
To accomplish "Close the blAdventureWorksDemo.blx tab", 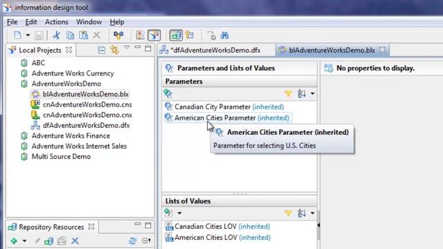I will click(382, 50).
